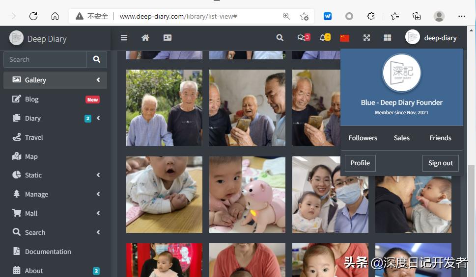Image resolution: width=476 pixels, height=277 pixels.
Task: Add page to favorites star icon
Action: tap(304, 16)
